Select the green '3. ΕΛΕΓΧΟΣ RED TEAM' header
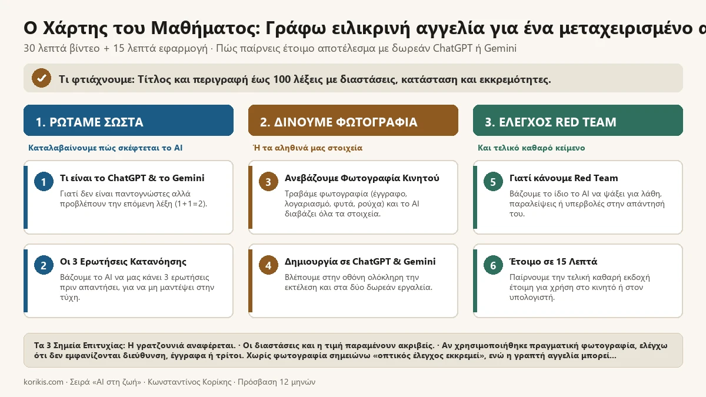Viewport: 706px width, 397px height. (578, 121)
